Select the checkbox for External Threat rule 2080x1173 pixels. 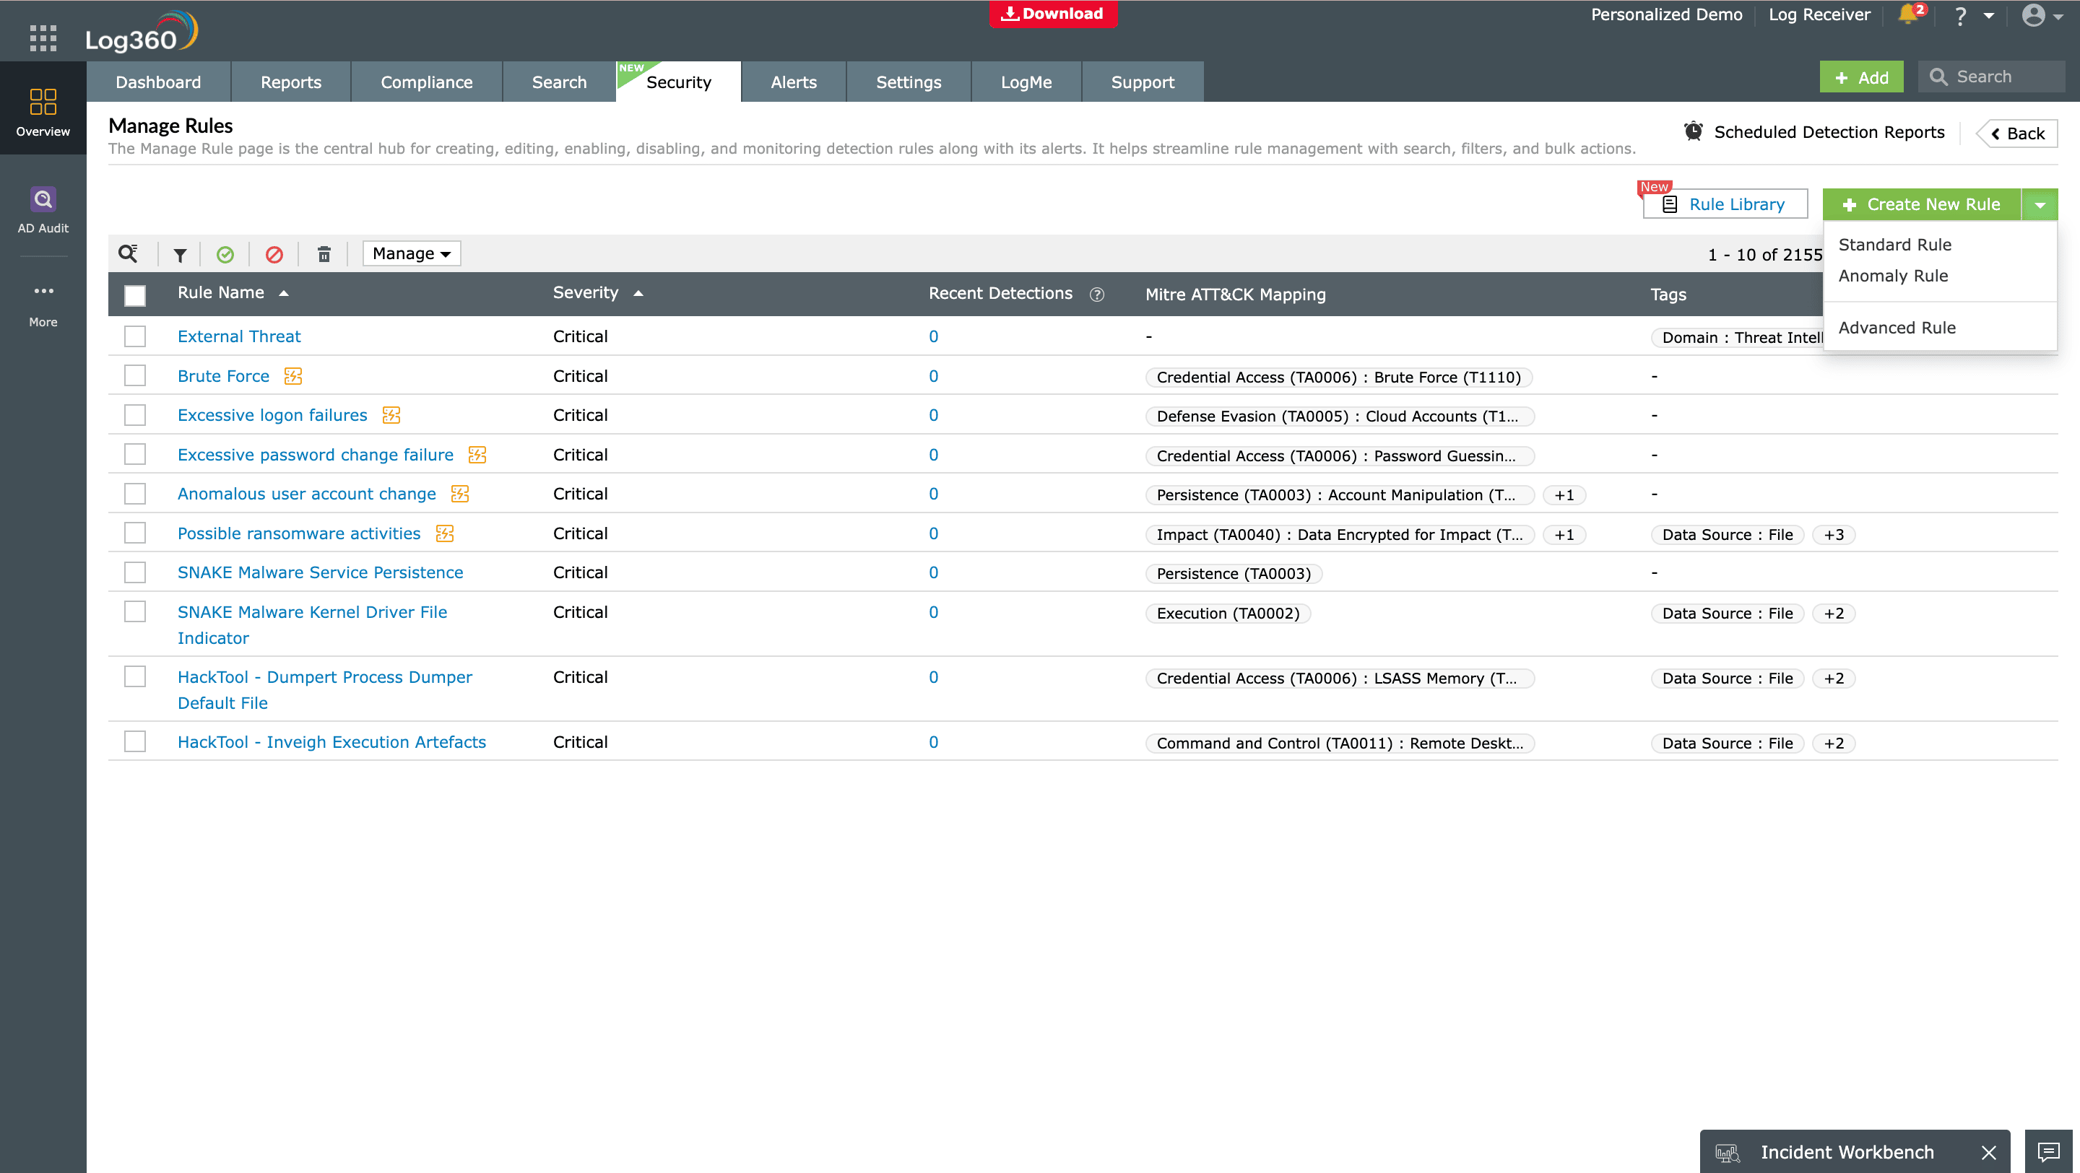pyautogui.click(x=135, y=336)
